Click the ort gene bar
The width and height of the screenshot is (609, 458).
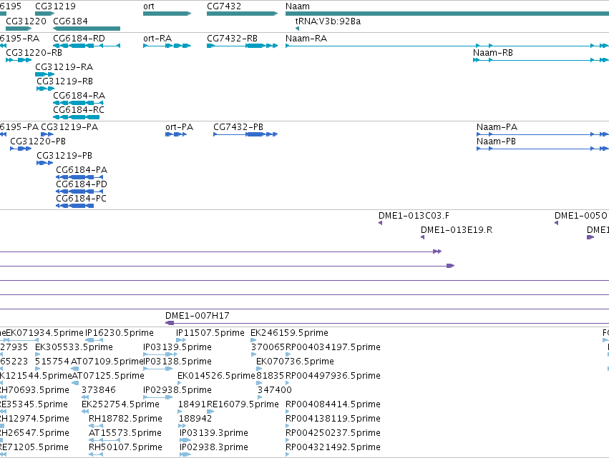167,14
